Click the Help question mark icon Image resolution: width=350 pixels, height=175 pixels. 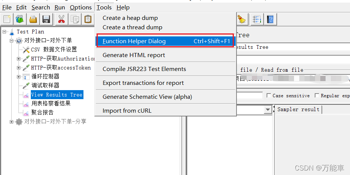point(270,19)
